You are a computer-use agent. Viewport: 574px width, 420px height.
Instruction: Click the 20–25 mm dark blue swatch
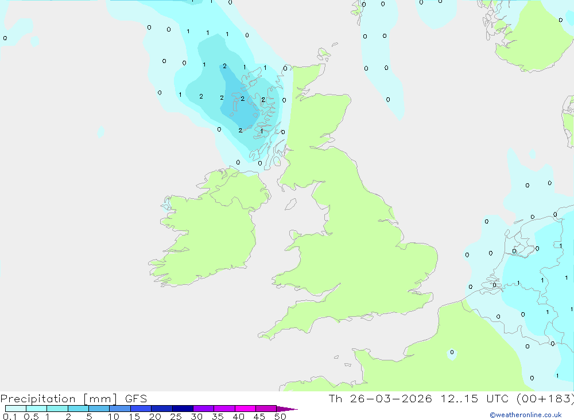point(162,409)
